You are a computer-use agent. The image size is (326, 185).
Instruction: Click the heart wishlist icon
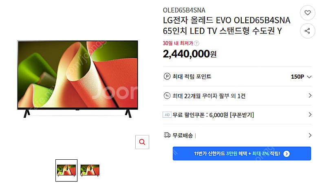[308, 13]
